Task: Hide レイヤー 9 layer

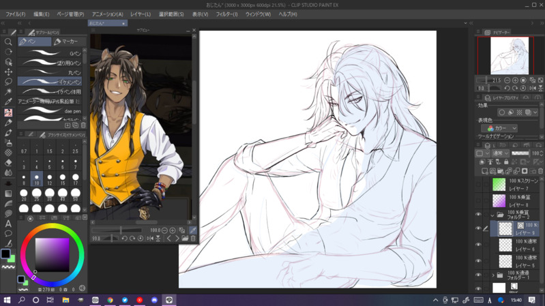Action: (478, 228)
